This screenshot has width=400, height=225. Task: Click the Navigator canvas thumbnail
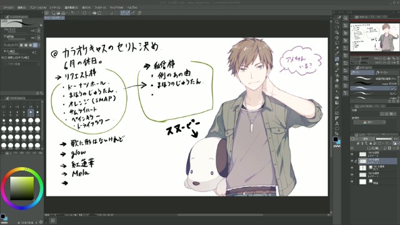(374, 37)
